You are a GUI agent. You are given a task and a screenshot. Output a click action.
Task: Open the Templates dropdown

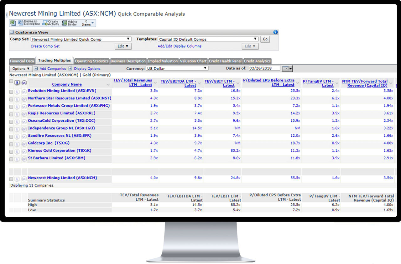[208, 39]
